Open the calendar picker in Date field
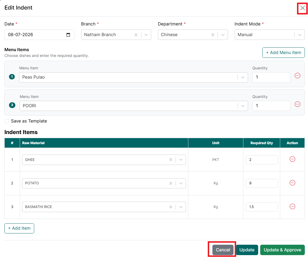 [68, 35]
